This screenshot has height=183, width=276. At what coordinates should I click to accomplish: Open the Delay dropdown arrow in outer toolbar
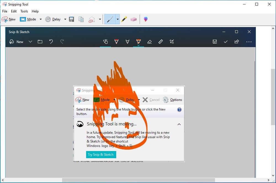click(x=65, y=19)
